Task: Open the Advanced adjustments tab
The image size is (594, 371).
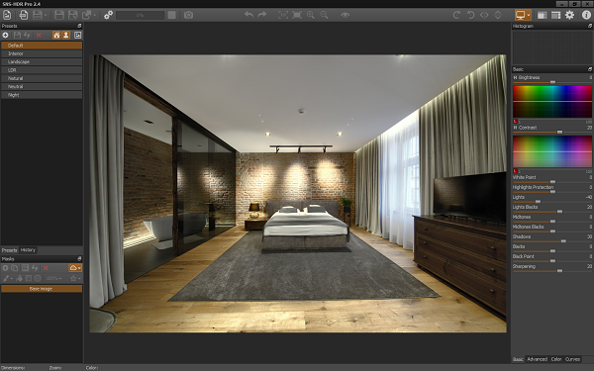Action: click(538, 359)
